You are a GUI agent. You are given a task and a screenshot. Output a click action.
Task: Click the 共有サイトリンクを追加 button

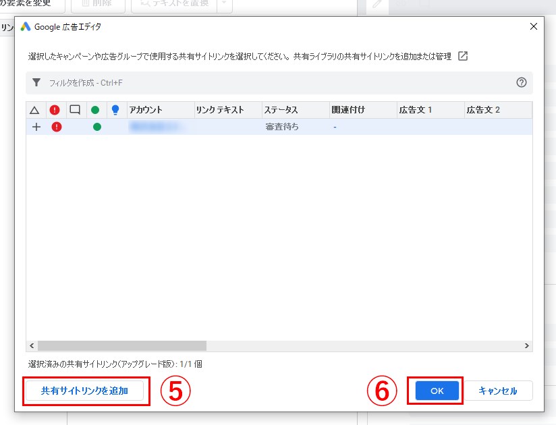(x=84, y=391)
